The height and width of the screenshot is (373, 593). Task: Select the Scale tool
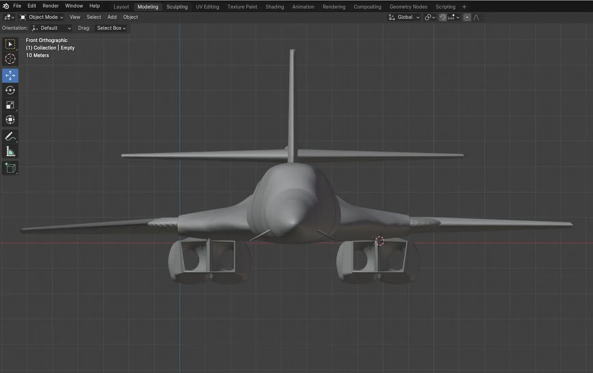pyautogui.click(x=10, y=105)
